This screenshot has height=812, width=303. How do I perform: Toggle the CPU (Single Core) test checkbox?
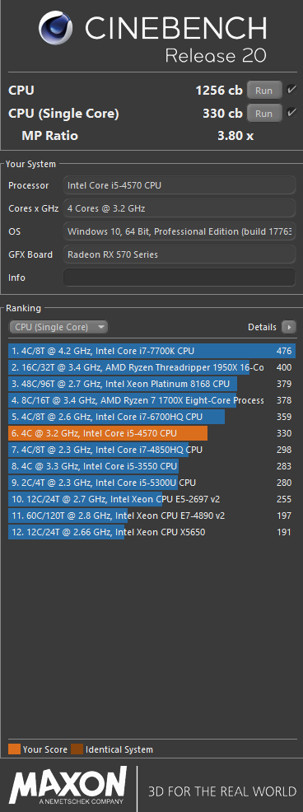click(x=291, y=112)
